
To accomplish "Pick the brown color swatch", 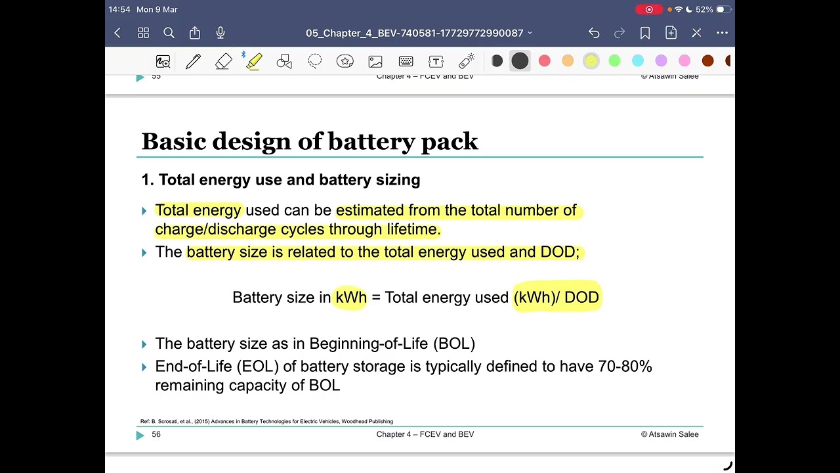I will pyautogui.click(x=707, y=61).
